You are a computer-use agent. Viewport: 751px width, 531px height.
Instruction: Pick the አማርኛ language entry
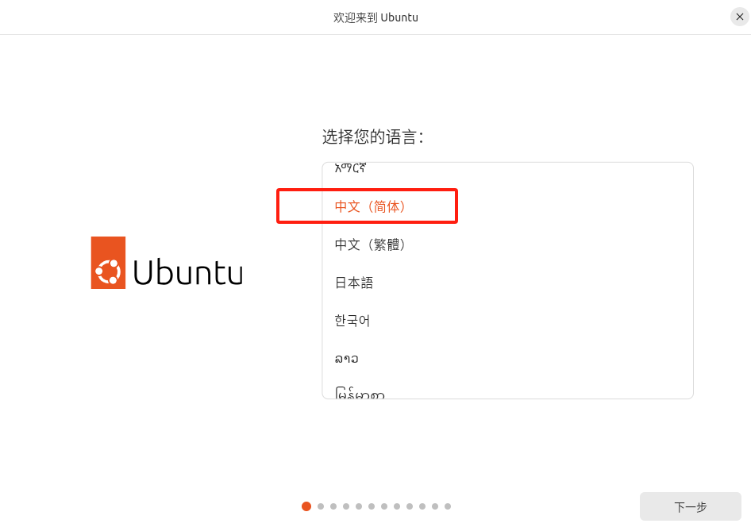[x=507, y=169]
